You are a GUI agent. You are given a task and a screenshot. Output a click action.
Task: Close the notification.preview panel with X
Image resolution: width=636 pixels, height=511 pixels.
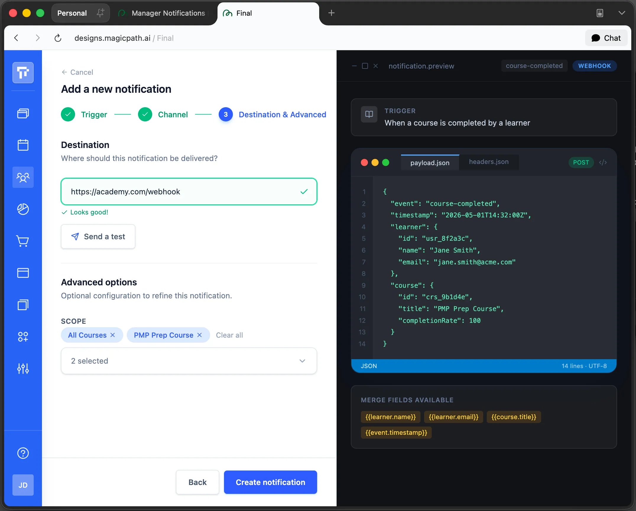click(x=376, y=66)
